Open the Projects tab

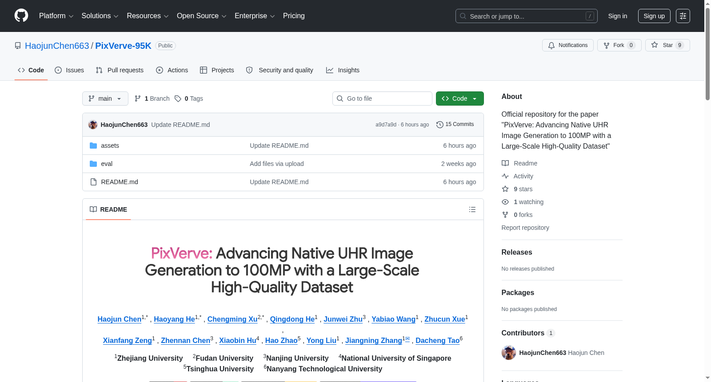pos(217,70)
